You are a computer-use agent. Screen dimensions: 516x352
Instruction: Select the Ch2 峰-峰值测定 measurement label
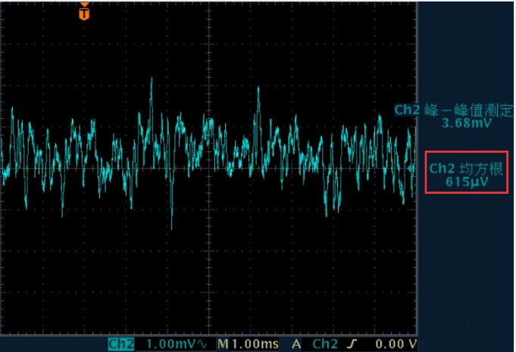pos(453,110)
